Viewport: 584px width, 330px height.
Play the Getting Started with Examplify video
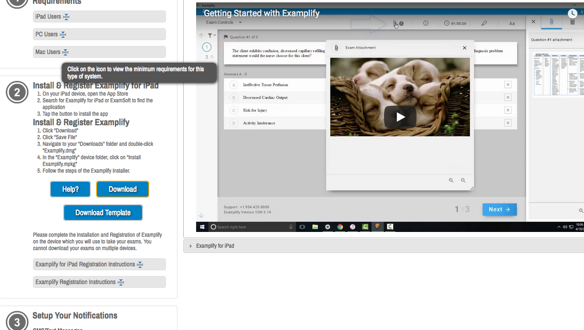click(400, 117)
